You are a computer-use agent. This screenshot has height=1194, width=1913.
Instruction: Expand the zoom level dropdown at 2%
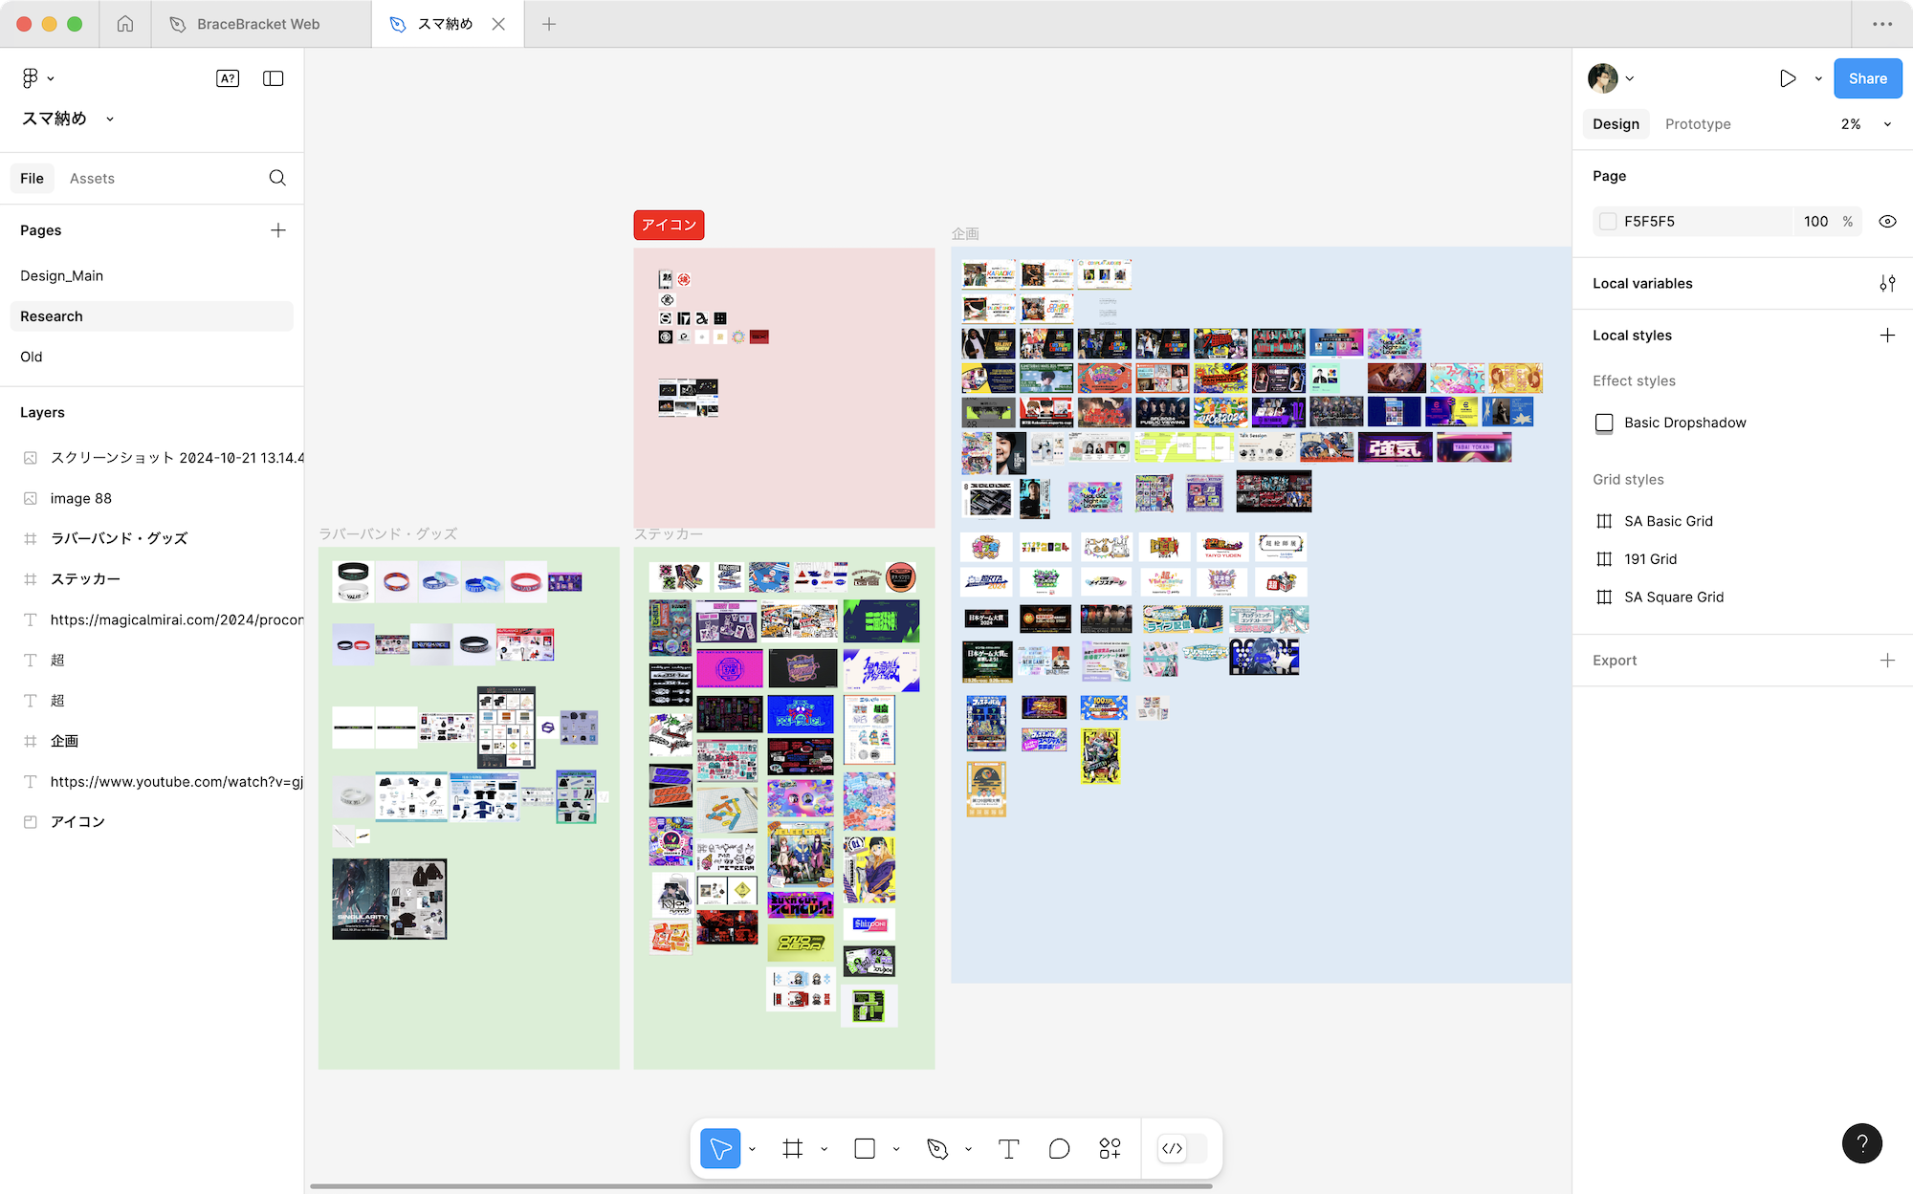pos(1886,124)
